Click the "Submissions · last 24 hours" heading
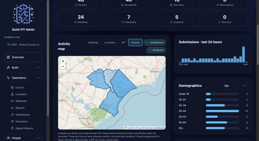The height and width of the screenshot is (141, 259). tap(200, 42)
